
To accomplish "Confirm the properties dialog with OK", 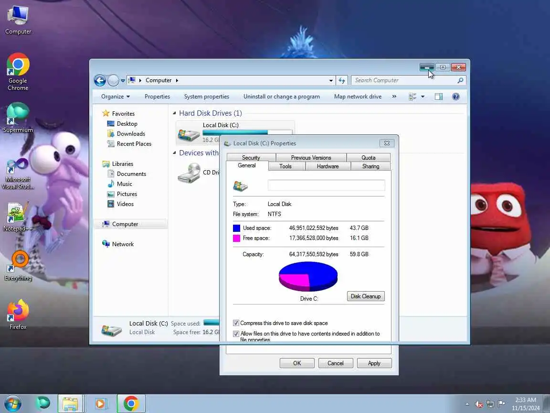I will [x=297, y=363].
